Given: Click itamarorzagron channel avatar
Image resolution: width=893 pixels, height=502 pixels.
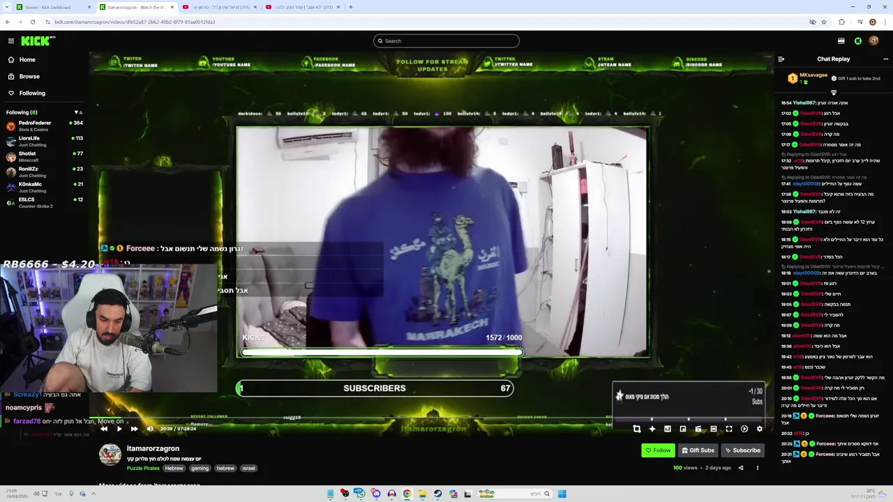Looking at the screenshot, I should point(110,455).
